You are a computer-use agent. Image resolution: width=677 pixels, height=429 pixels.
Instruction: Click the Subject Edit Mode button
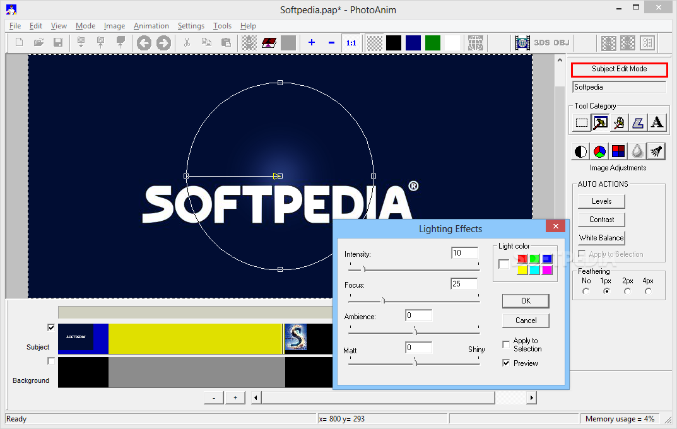point(619,69)
